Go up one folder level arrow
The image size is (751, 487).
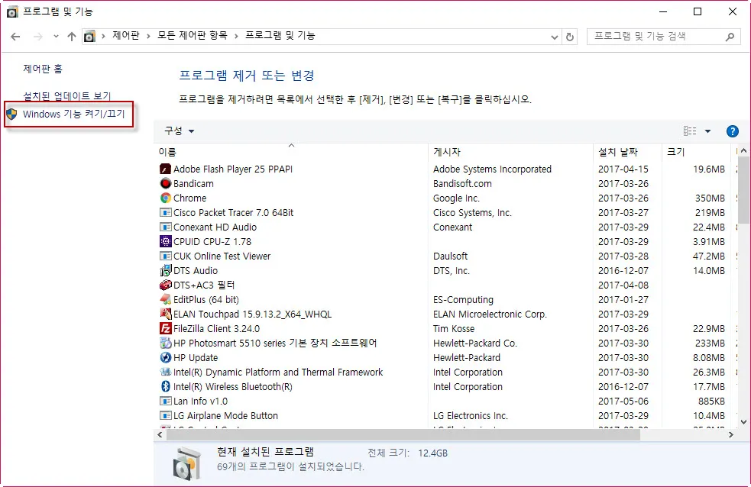[72, 37]
